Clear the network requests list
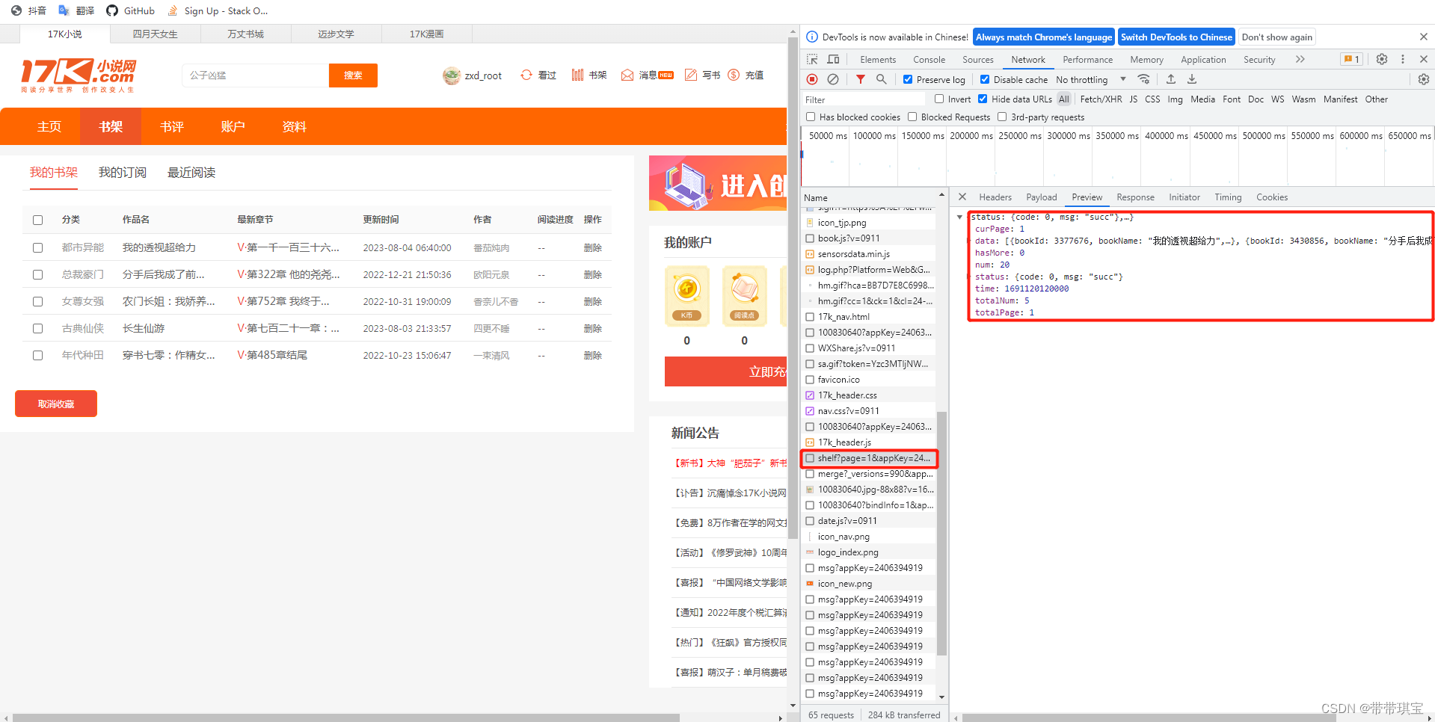The image size is (1435, 722). click(x=833, y=79)
